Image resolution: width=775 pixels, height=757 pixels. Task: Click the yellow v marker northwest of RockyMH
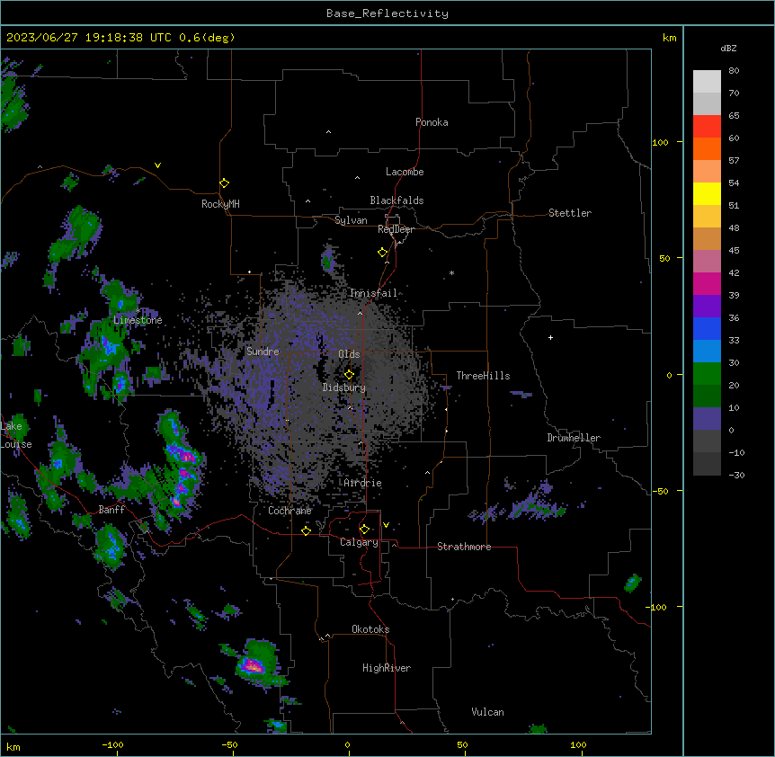157,165
